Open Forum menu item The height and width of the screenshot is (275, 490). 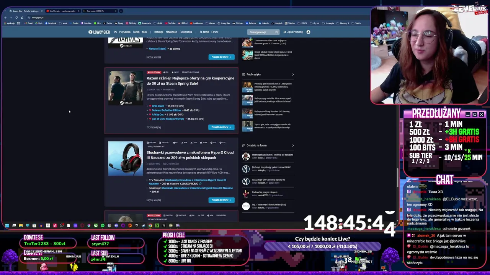214,32
